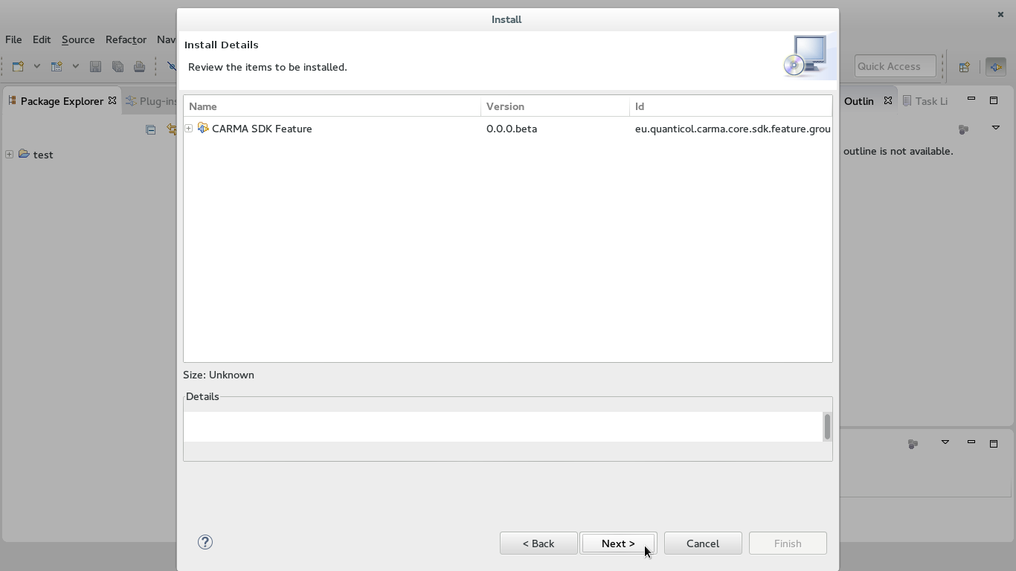
Task: Select the Plug-in Development perspective icon
Action: 995,67
